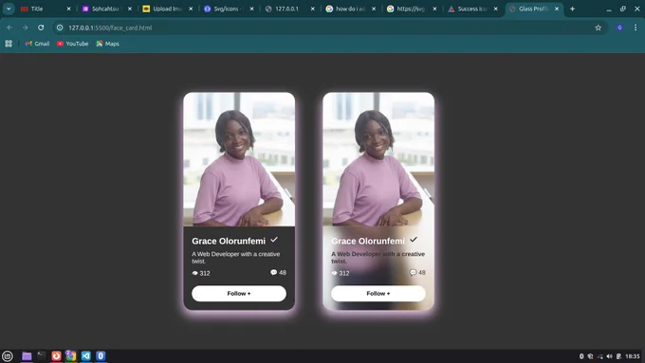Click Follow + button on left card
This screenshot has width=645, height=363.
239,294
